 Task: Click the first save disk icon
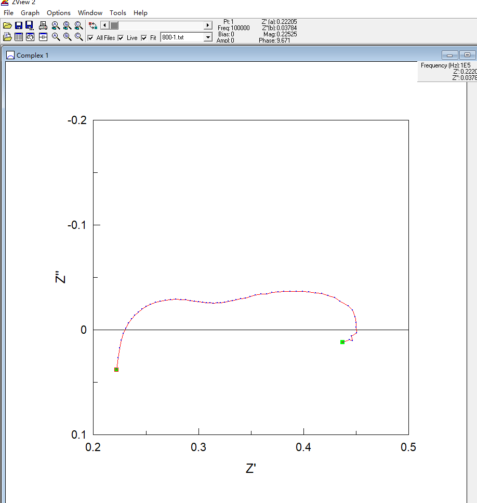coord(19,25)
